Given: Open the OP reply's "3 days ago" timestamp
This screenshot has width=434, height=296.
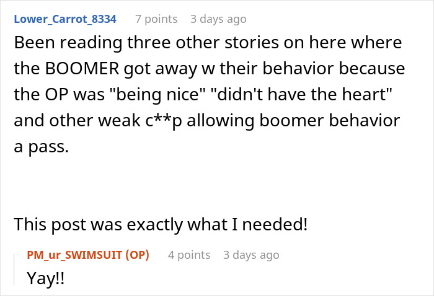Looking at the screenshot, I should coord(251,255).
